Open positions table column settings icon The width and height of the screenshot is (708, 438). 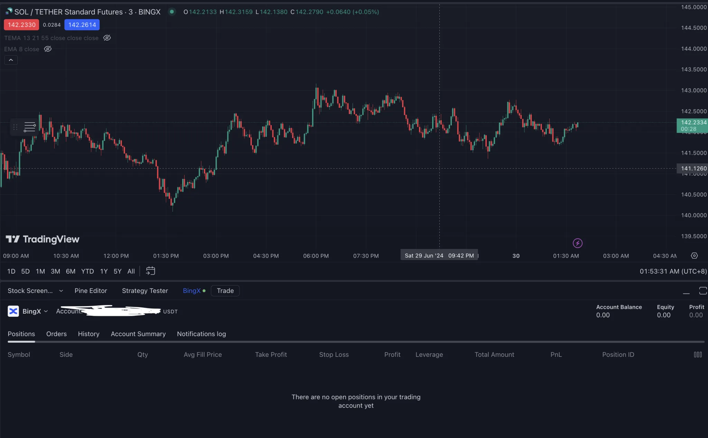click(x=698, y=354)
